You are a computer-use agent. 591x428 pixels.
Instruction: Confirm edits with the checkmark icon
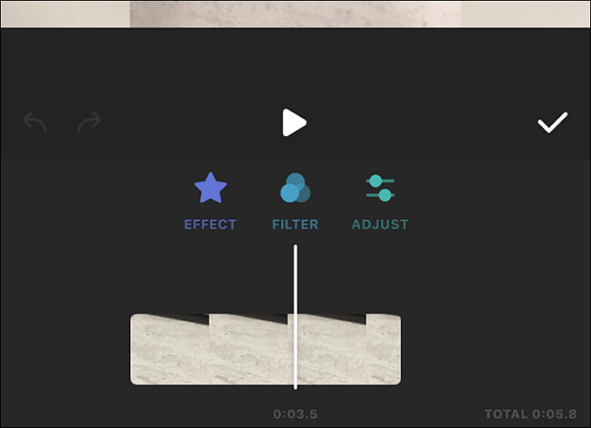[x=553, y=122]
